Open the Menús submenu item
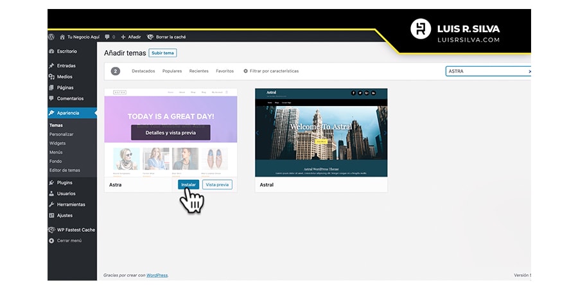 point(56,152)
